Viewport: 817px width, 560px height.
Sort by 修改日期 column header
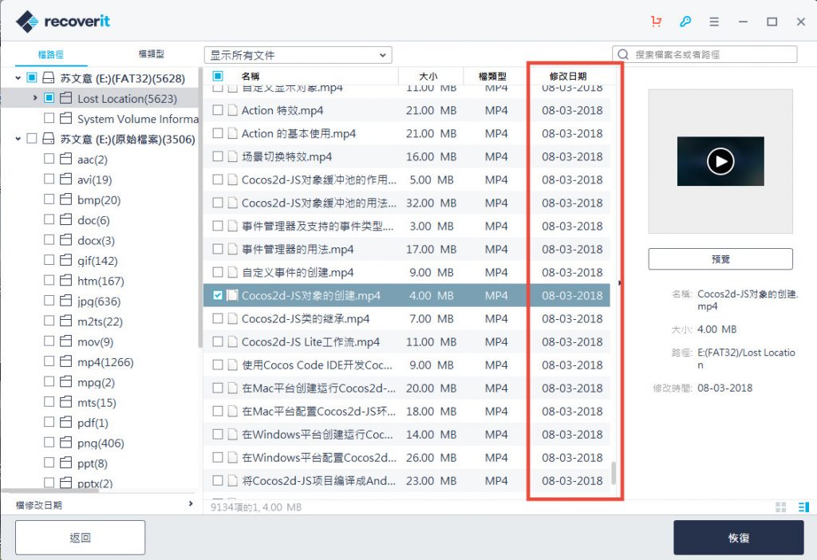click(x=568, y=76)
